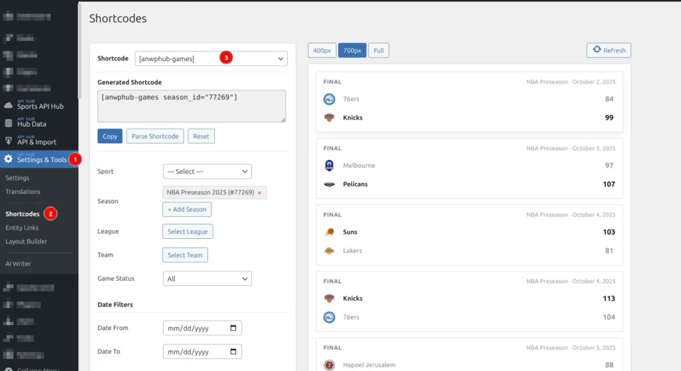Click the Hapoel Jerusalem team logo
The height and width of the screenshot is (371, 681).
coord(329,365)
